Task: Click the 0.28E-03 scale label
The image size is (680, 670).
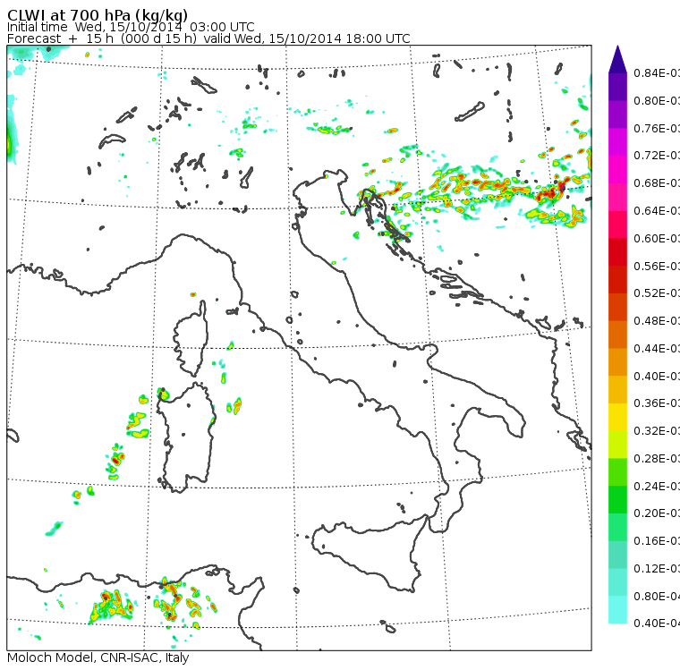Action: 657,458
